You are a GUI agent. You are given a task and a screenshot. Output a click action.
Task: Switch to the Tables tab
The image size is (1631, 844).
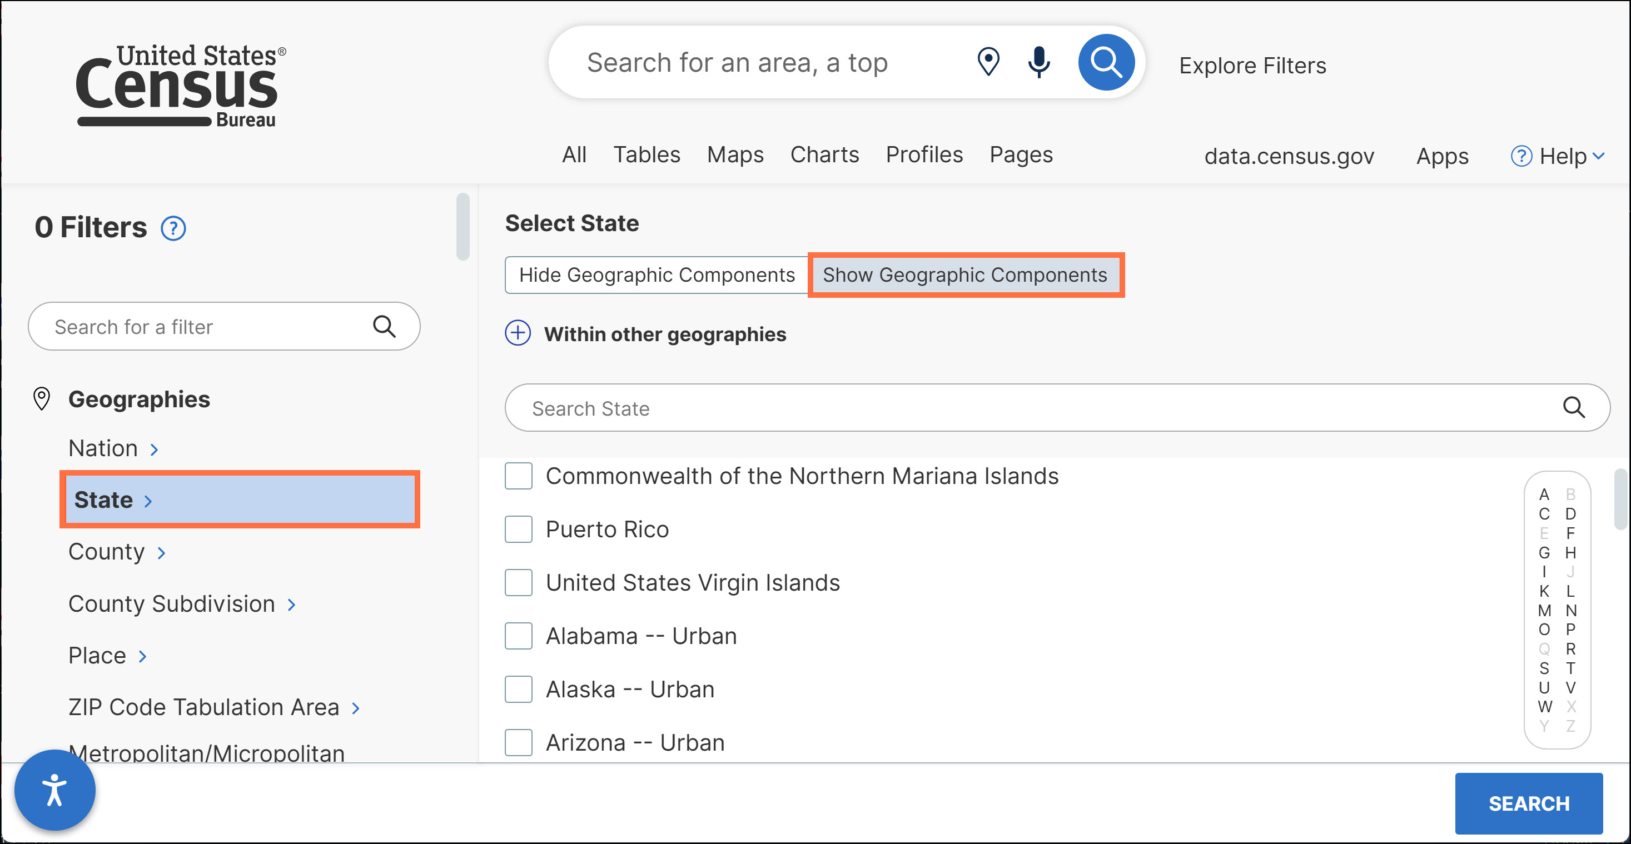pyautogui.click(x=646, y=154)
